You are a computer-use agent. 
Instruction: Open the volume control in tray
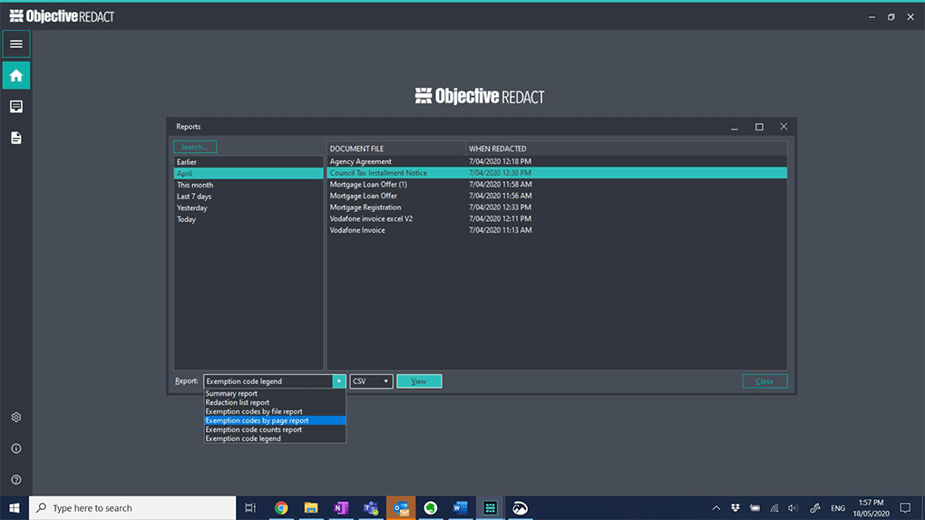pos(793,507)
